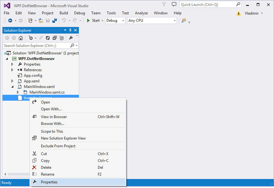The width and height of the screenshot is (274, 188).
Task: Choose New Solution Explorer View in menu
Action: (78, 138)
